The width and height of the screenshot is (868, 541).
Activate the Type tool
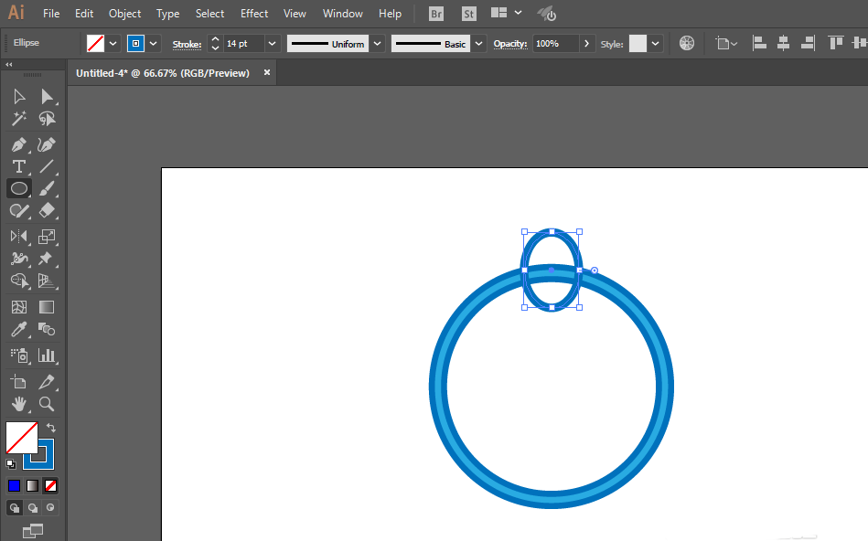click(19, 166)
